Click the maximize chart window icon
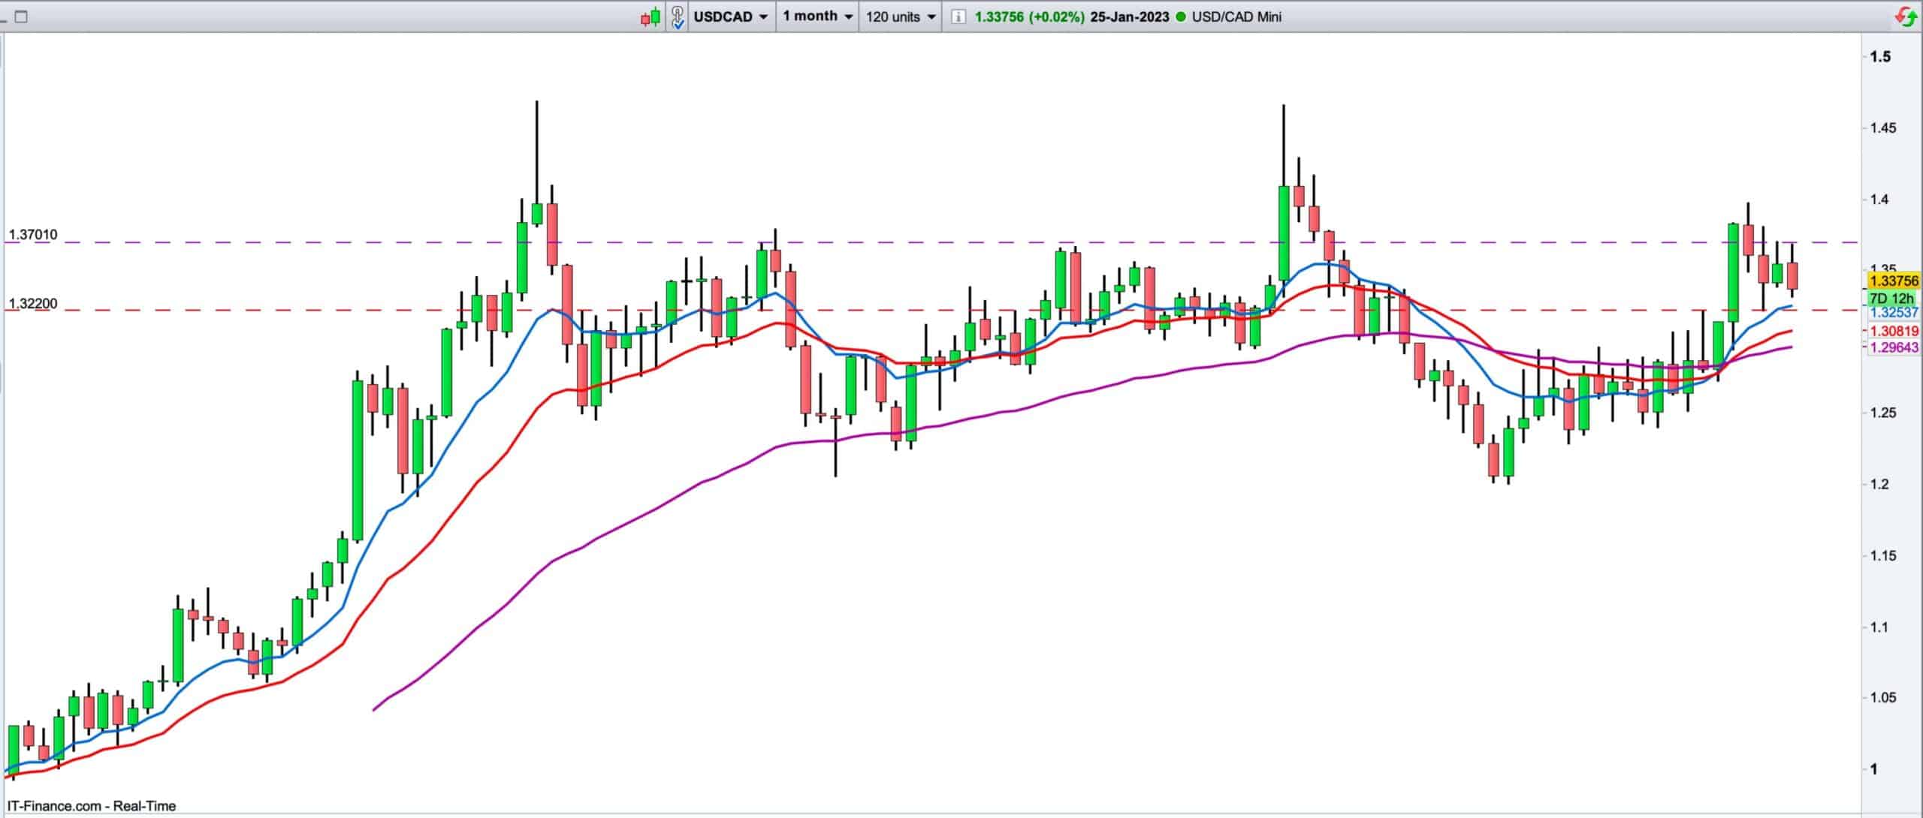Screen dimensions: 1923x818 tap(21, 17)
